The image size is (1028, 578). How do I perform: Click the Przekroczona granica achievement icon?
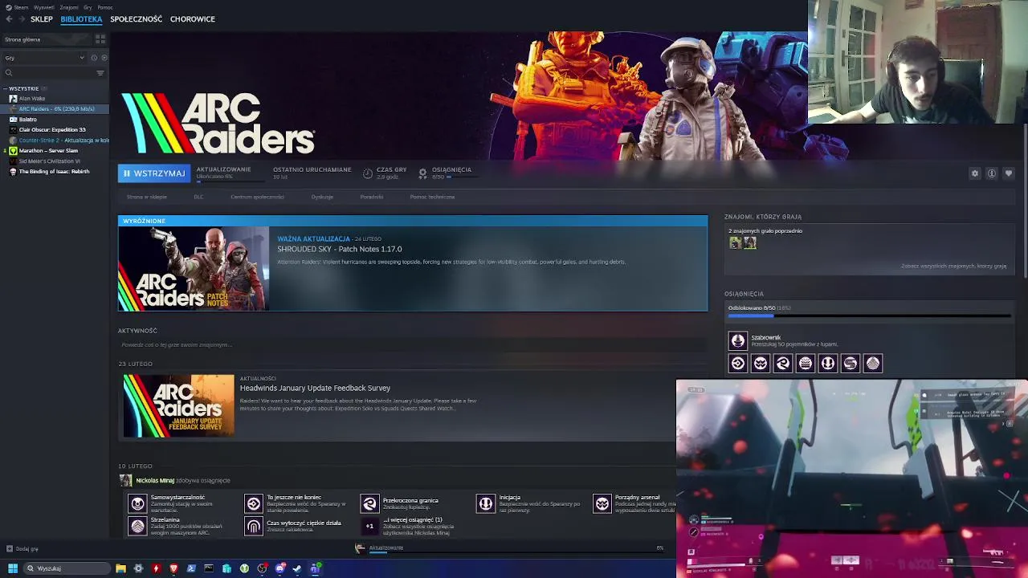coord(369,503)
